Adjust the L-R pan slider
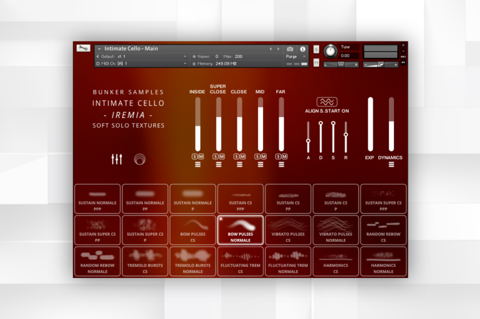This screenshot has height=319, width=480. (x=341, y=65)
